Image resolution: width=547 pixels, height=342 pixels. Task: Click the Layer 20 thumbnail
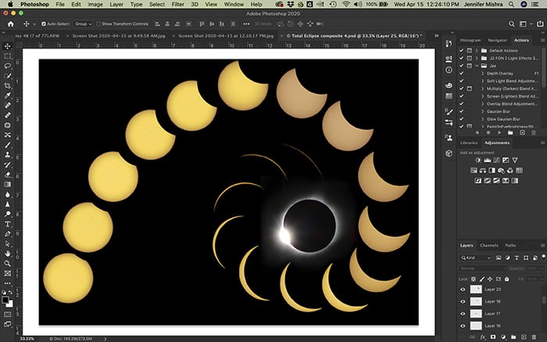point(476,290)
